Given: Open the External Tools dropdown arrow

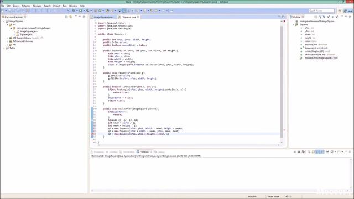Looking at the screenshot, I should [91, 11].
